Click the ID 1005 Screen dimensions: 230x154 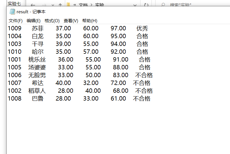click(14, 67)
